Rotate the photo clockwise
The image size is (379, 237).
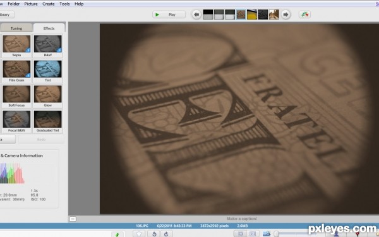(166, 234)
